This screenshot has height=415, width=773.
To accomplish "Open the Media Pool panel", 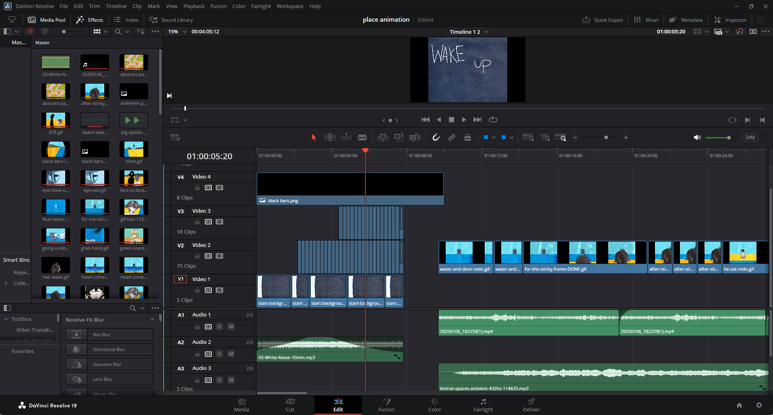I will 47,20.
